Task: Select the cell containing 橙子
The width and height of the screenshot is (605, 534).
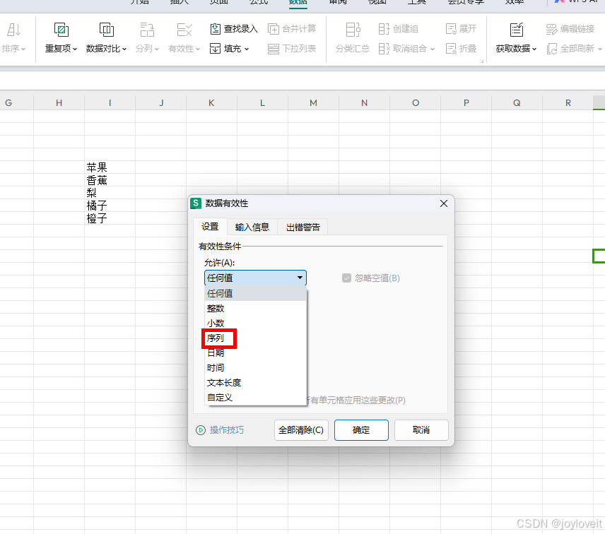Action: [110, 218]
